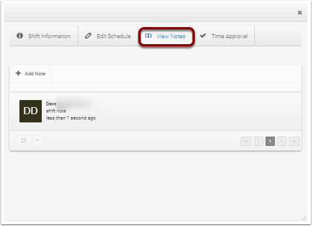This screenshot has height=226, width=312.
Task: Click the dialog resize grip corner
Action: pyautogui.click(x=304, y=218)
